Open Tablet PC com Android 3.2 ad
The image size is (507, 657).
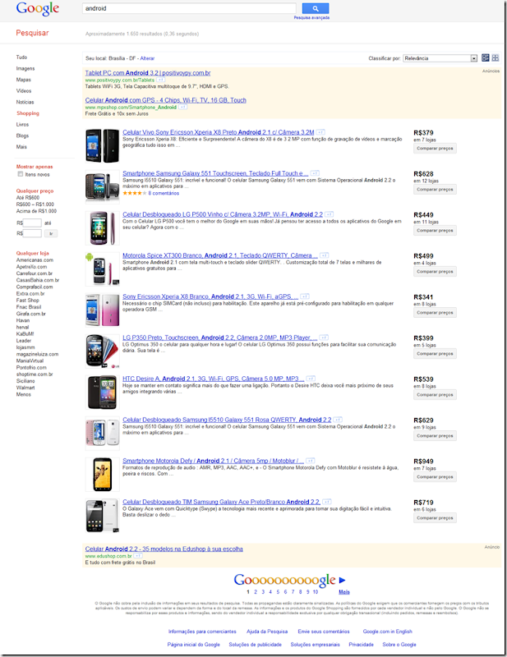(x=148, y=73)
